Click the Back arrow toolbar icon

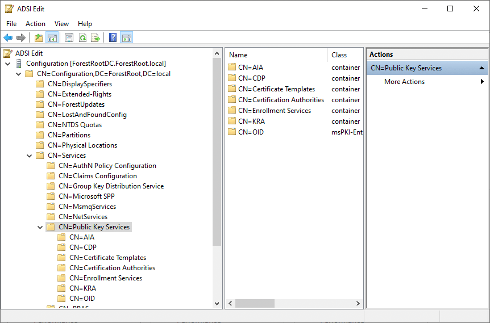click(8, 38)
